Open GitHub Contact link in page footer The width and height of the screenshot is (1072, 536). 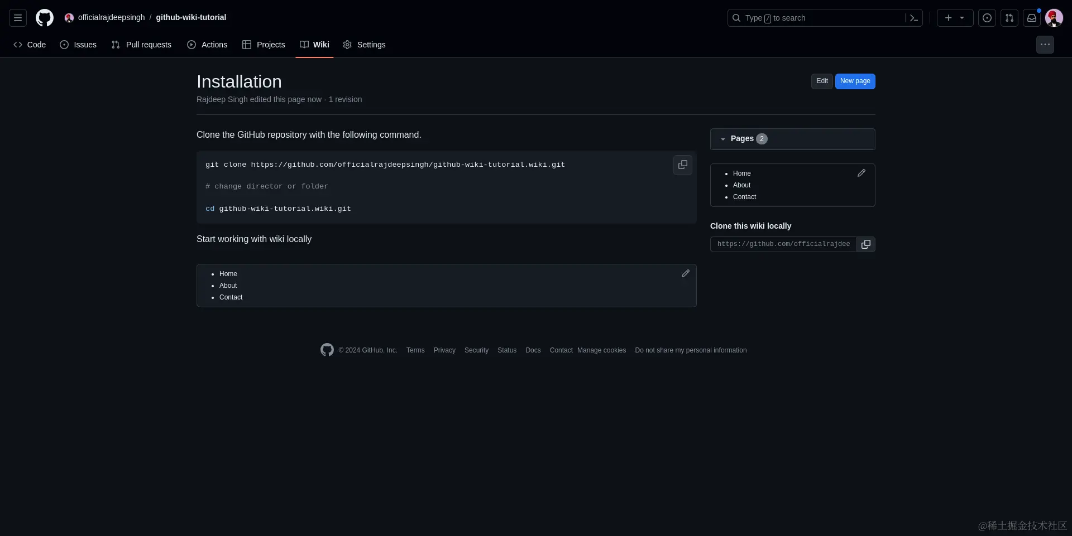click(561, 350)
